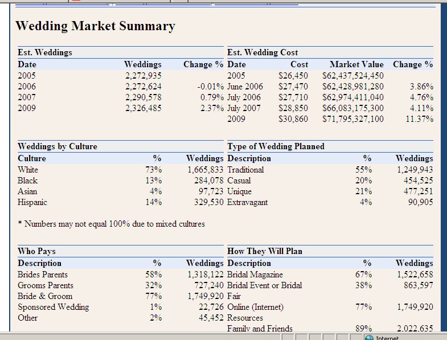Click the Internet zone globe icon in status bar
This screenshot has width=447, height=340.
[x=370, y=337]
